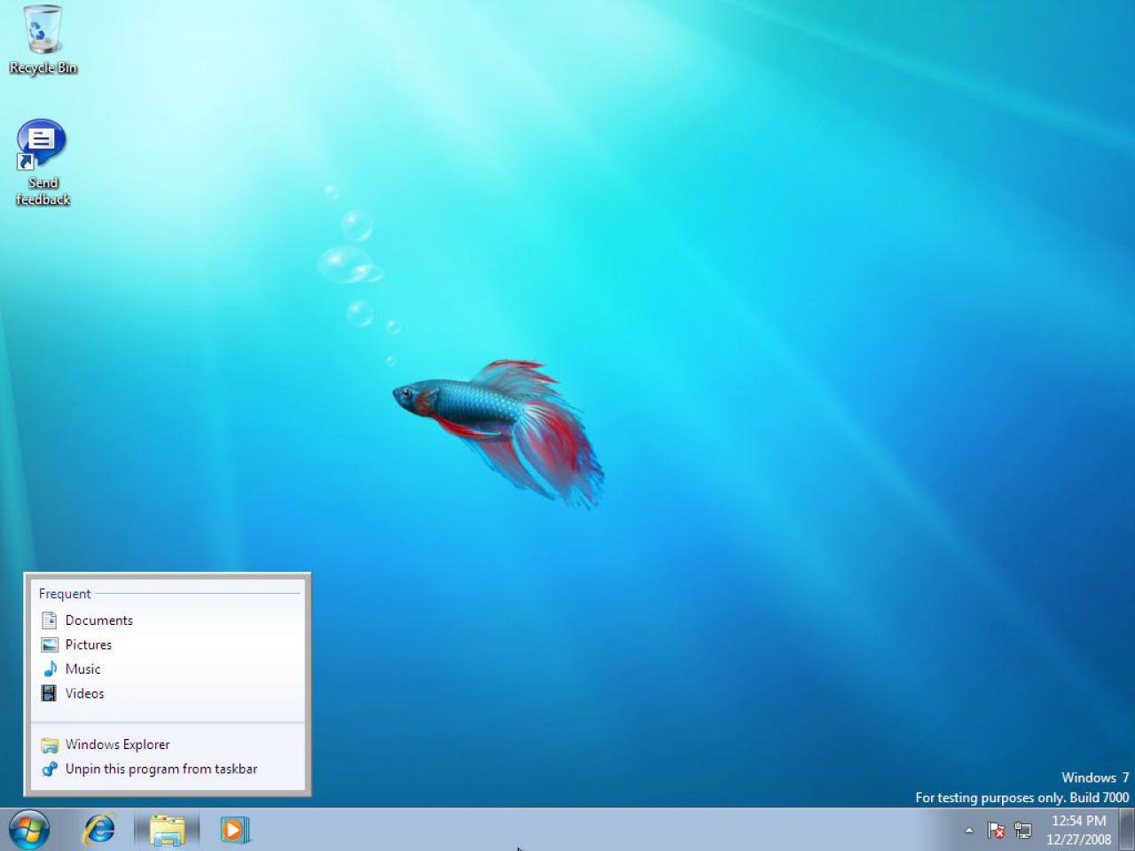1135x851 pixels.
Task: Choose Videos in the Frequent list
Action: pyautogui.click(x=168, y=693)
